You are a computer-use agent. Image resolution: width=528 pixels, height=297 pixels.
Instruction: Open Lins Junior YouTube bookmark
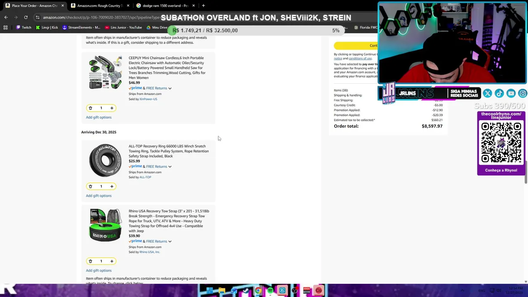click(123, 28)
